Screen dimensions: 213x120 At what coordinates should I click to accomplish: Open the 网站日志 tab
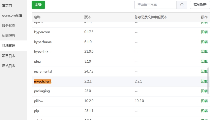[x=9, y=66]
